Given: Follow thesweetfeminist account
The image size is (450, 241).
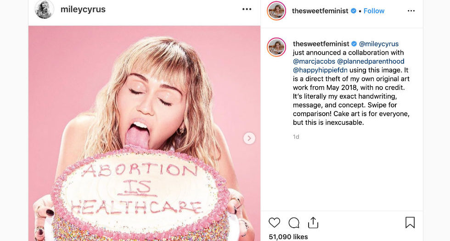Looking at the screenshot, I should coord(374,11).
